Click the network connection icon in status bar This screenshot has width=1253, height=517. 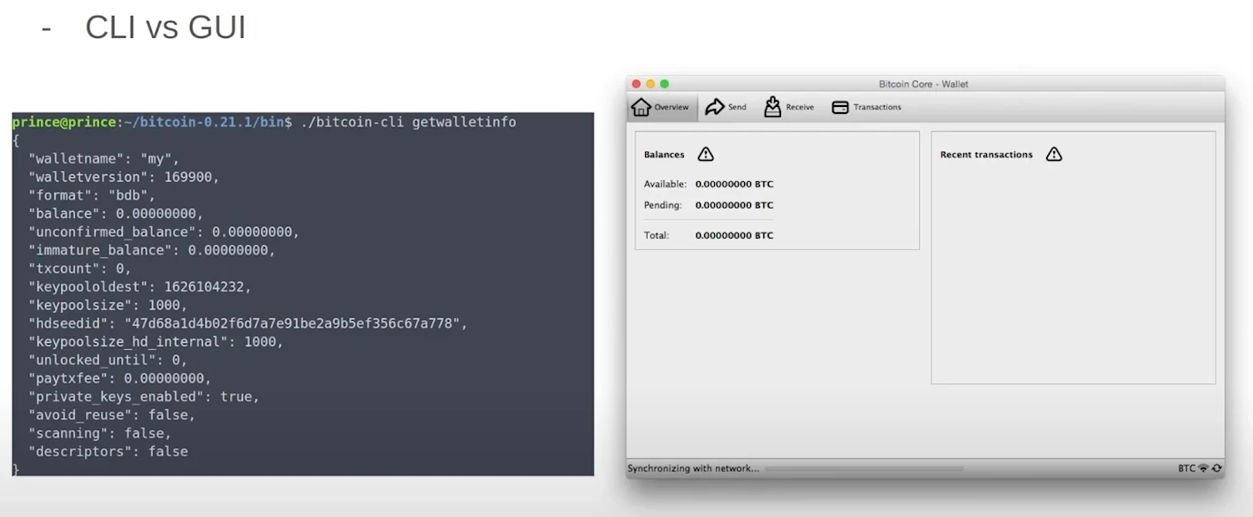(1203, 468)
